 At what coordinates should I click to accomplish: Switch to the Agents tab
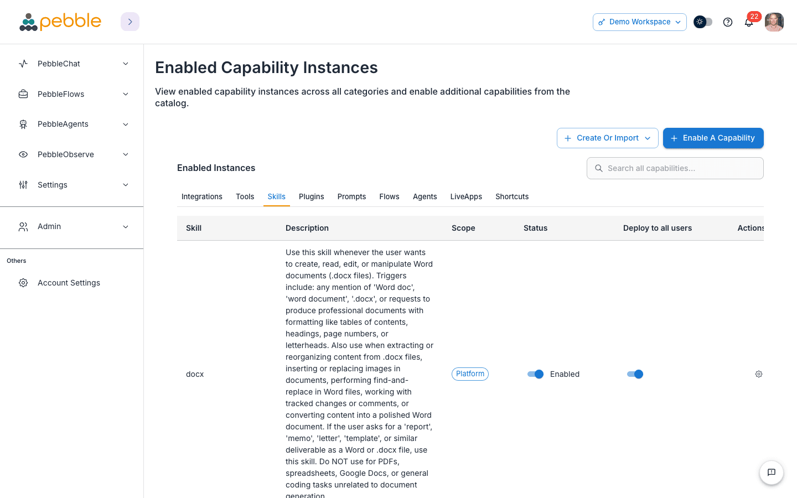click(x=425, y=196)
